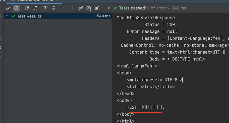
Task: Toggle Show Ignored tests filter
Action: 16,8
